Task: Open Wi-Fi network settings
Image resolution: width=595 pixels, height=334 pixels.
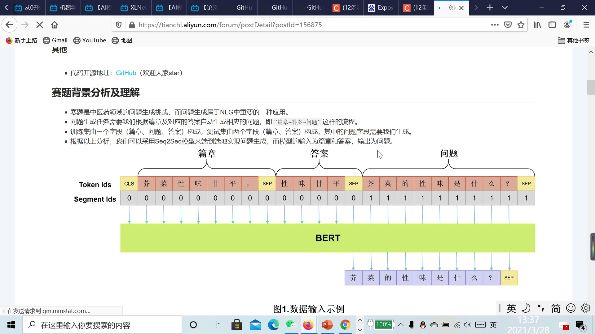Action: tap(457, 325)
